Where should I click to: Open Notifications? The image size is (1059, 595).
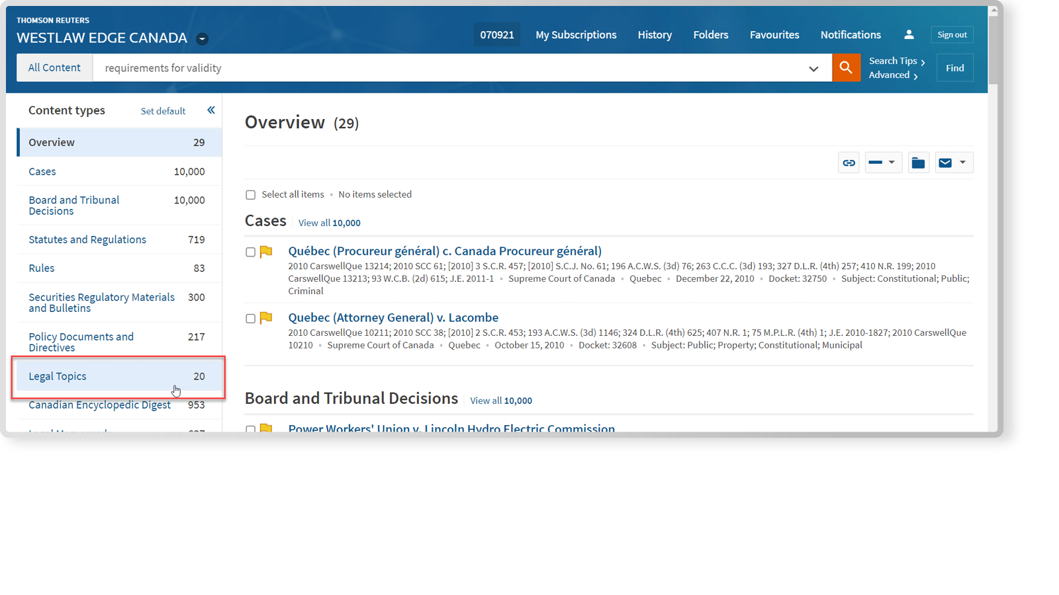point(851,34)
